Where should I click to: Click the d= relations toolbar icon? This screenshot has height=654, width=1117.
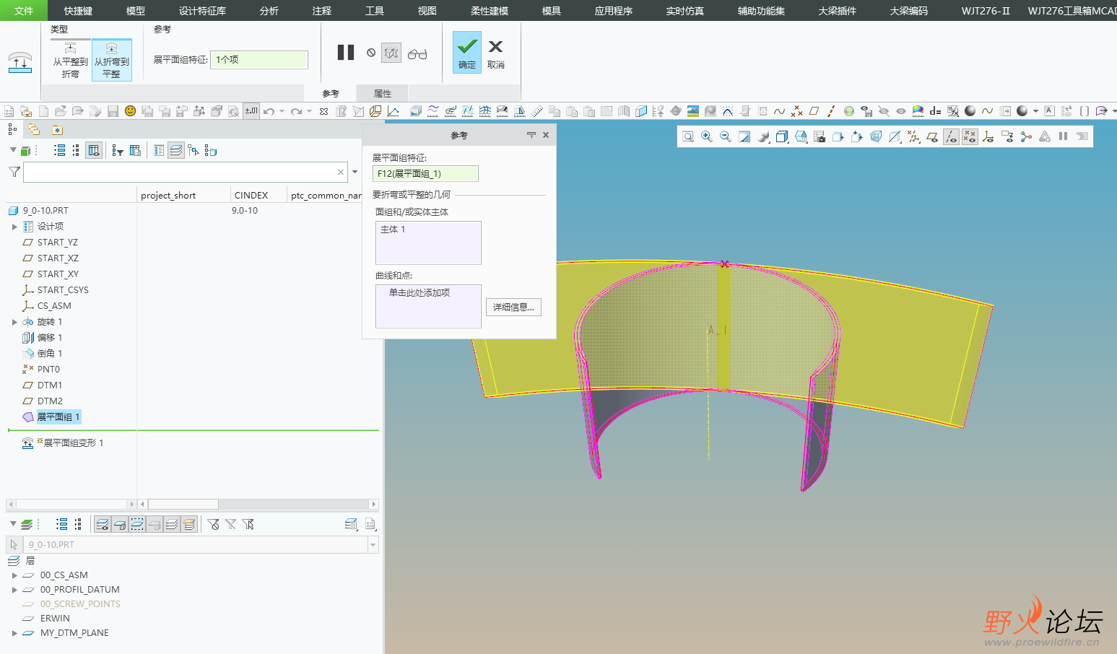pos(935,111)
